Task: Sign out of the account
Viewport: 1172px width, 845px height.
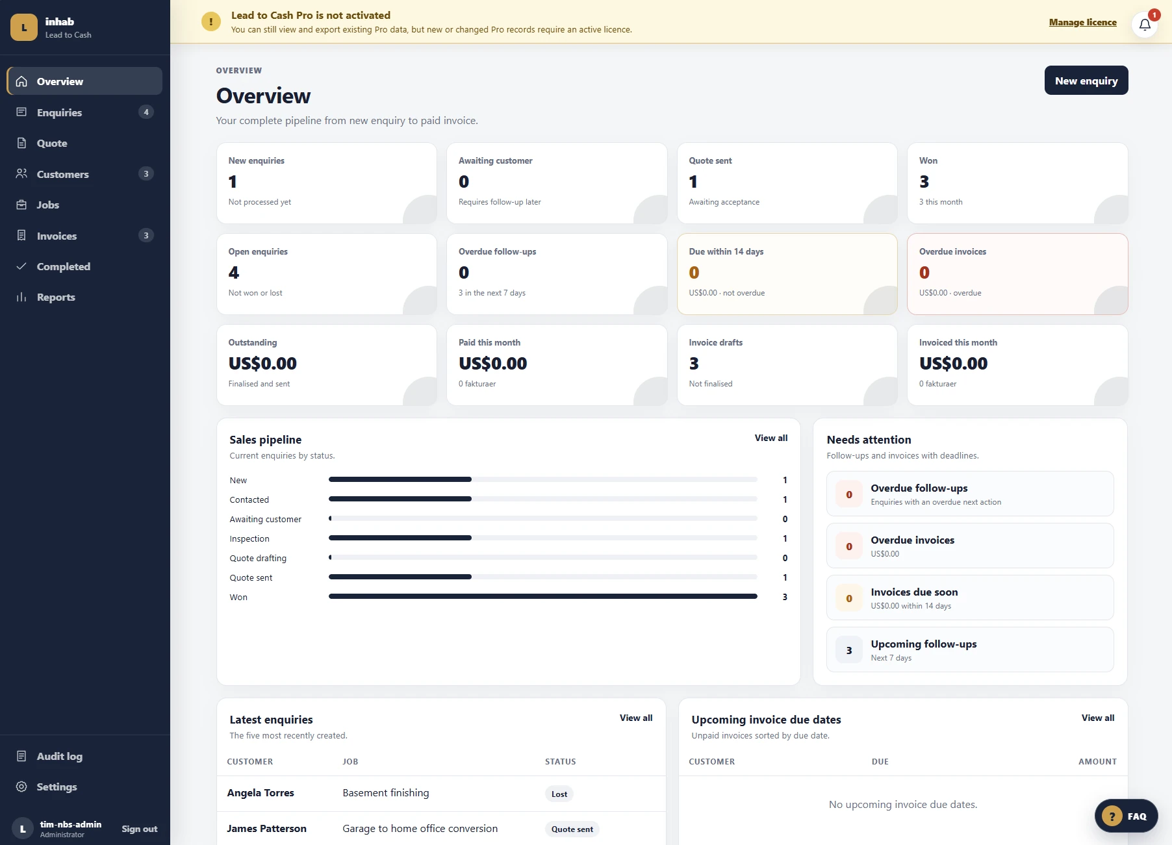Action: (x=140, y=829)
